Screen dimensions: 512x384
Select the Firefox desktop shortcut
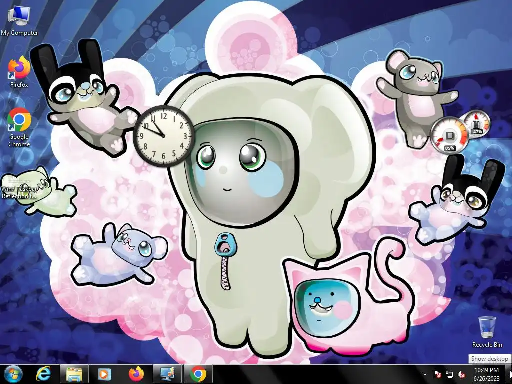(x=19, y=72)
